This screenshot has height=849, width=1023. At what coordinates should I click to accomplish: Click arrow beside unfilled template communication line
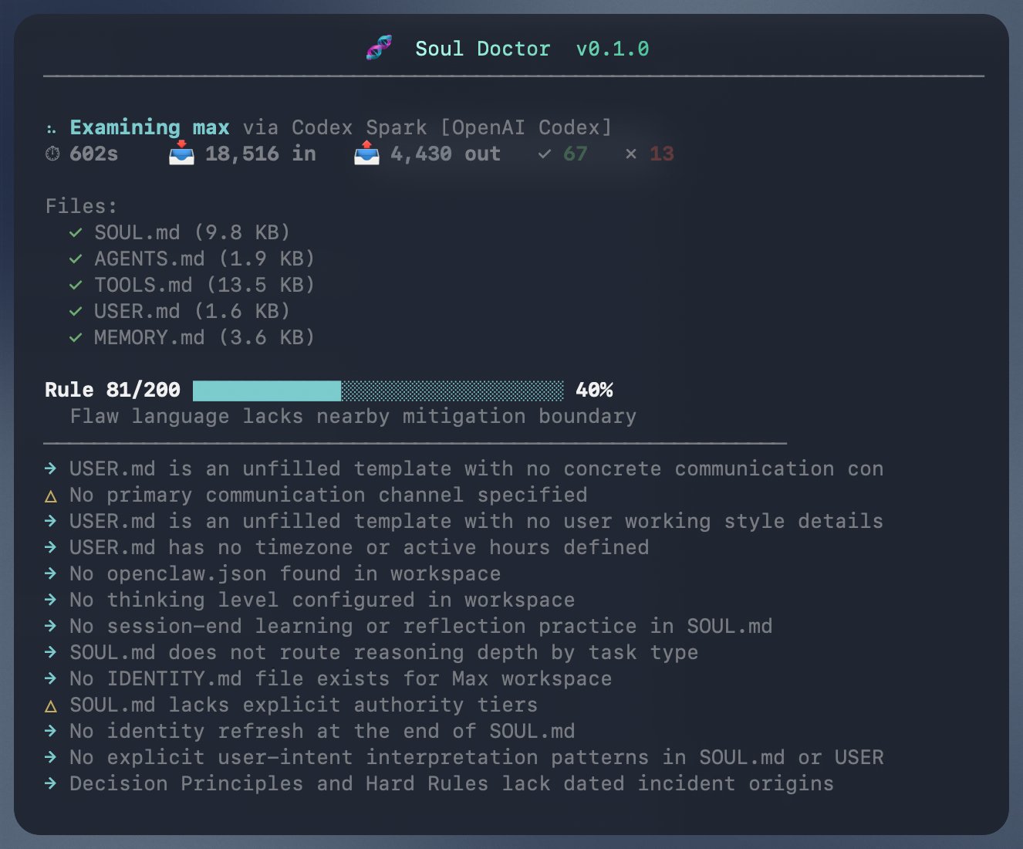[x=51, y=468]
